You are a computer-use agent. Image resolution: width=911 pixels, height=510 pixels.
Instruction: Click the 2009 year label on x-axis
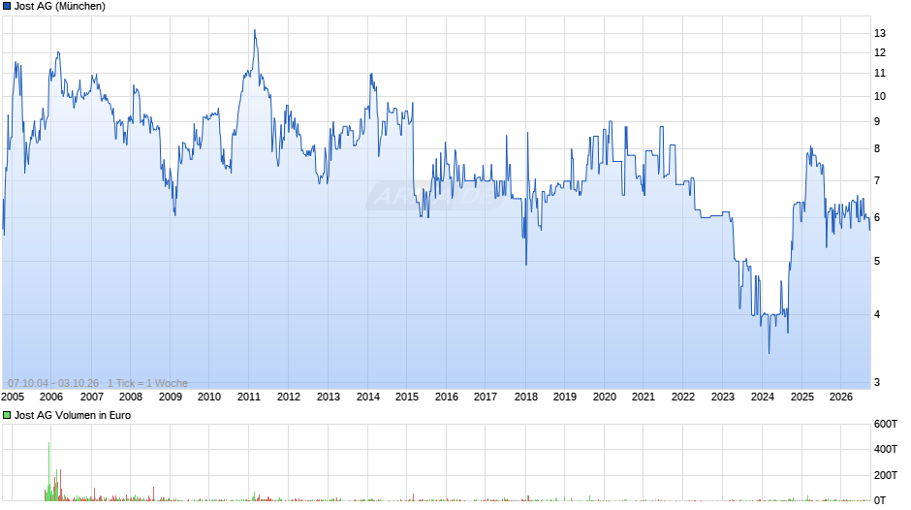pos(171,397)
